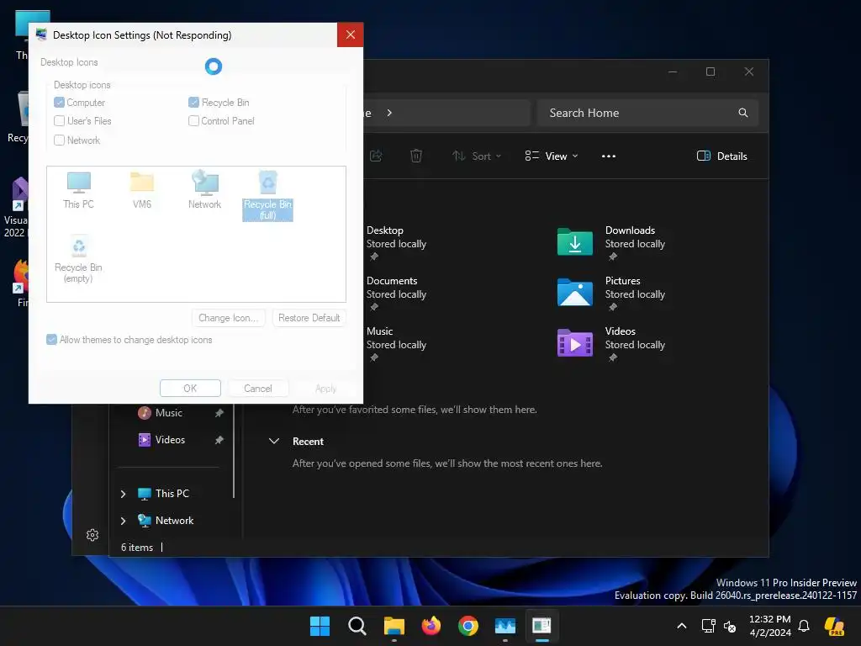
Task: Click Cancel in Desktop Icon Settings
Action: pyautogui.click(x=257, y=389)
